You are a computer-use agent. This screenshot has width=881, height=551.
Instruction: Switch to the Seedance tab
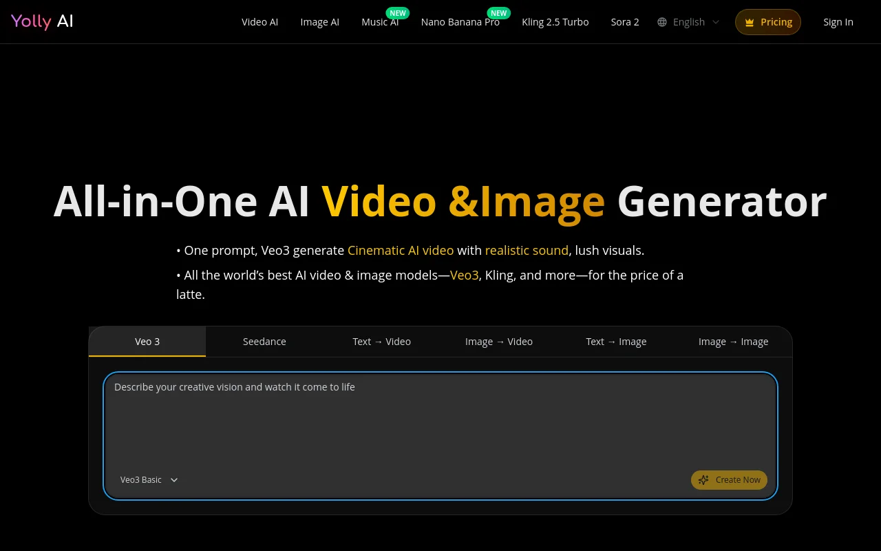click(x=264, y=342)
